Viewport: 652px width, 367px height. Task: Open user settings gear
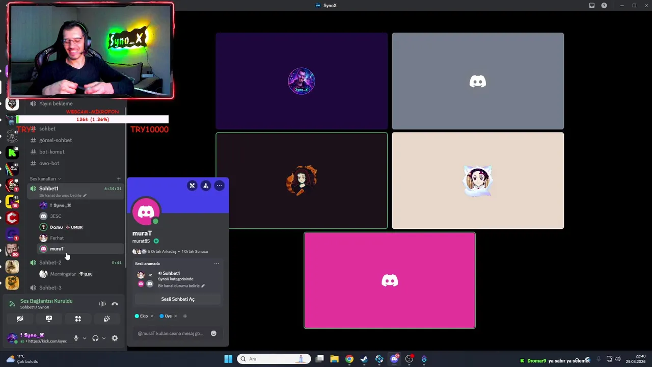pos(115,338)
